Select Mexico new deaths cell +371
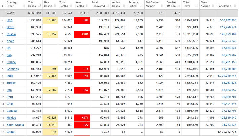Image resolution: width=239 pixels, height=136 pixels. 82,118
